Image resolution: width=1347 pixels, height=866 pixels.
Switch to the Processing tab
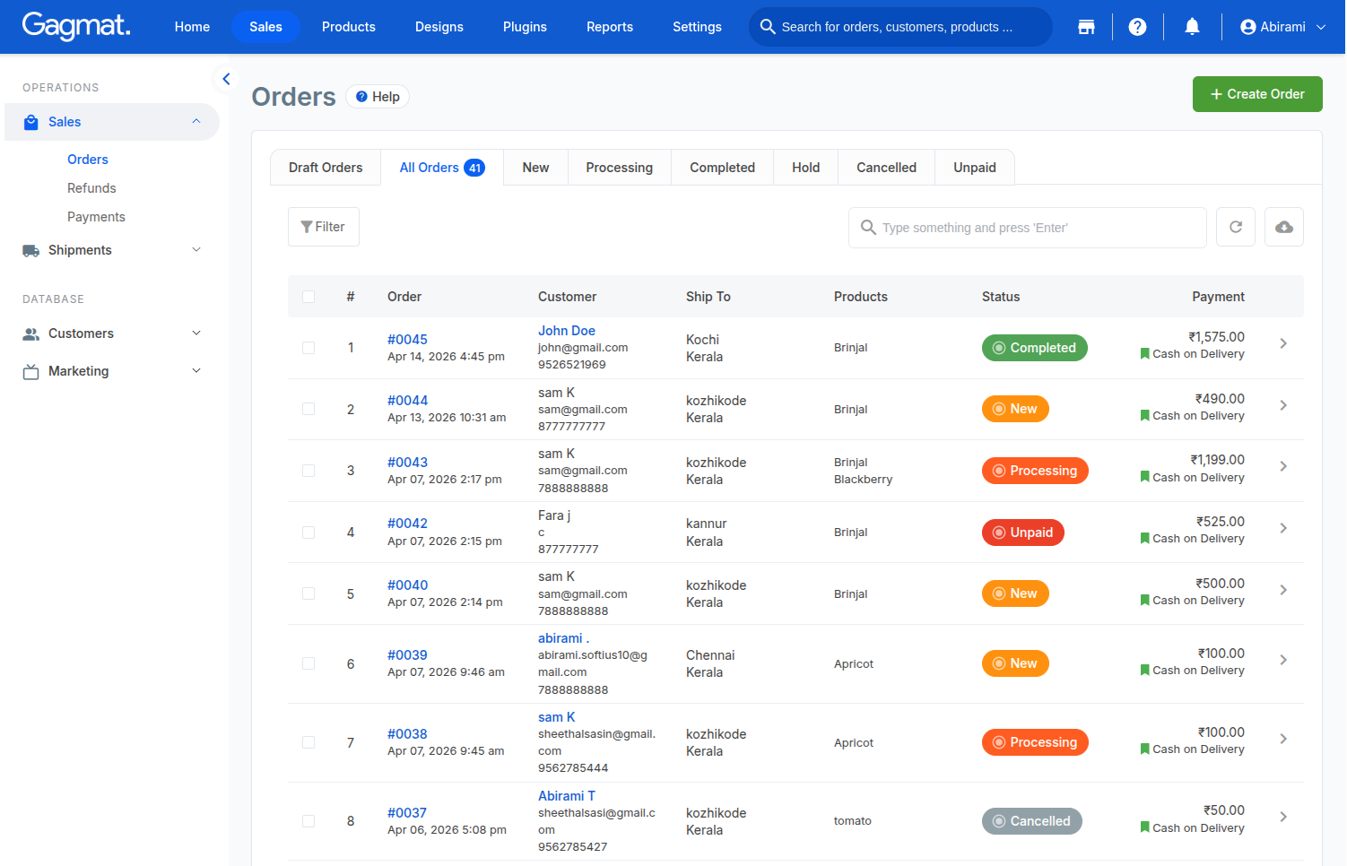[x=620, y=168]
